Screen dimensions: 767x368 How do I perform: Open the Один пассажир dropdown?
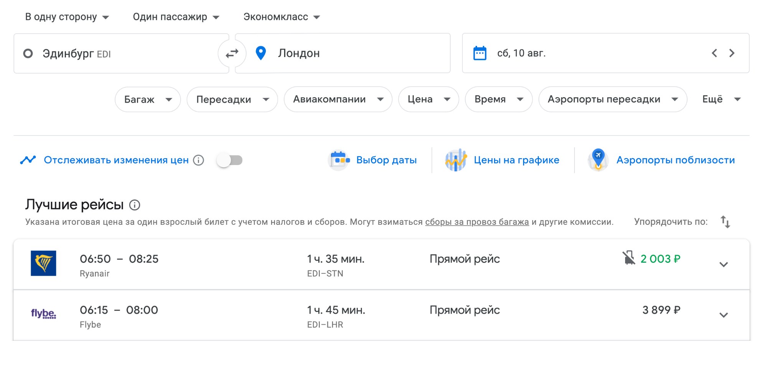(176, 17)
